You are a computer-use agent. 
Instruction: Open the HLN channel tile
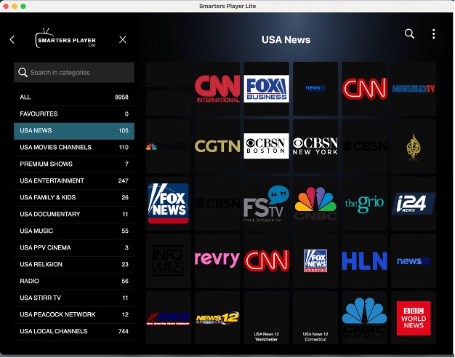point(364,260)
